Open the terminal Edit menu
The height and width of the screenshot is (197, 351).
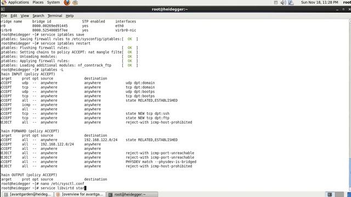pyautogui.click(x=14, y=16)
